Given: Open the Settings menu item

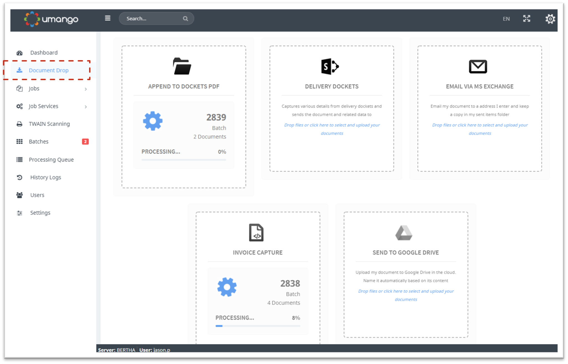Looking at the screenshot, I should click(40, 213).
